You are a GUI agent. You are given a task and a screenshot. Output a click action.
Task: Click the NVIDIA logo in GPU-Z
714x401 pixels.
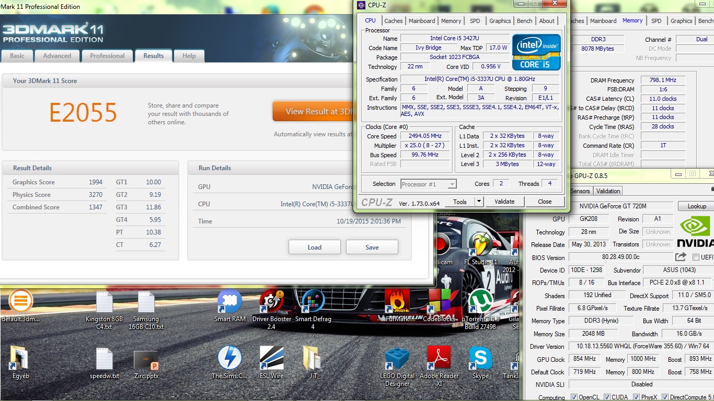(x=696, y=232)
